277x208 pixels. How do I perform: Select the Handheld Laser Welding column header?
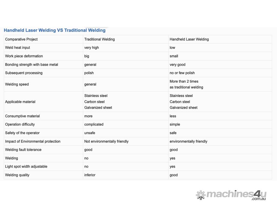pos(189,39)
